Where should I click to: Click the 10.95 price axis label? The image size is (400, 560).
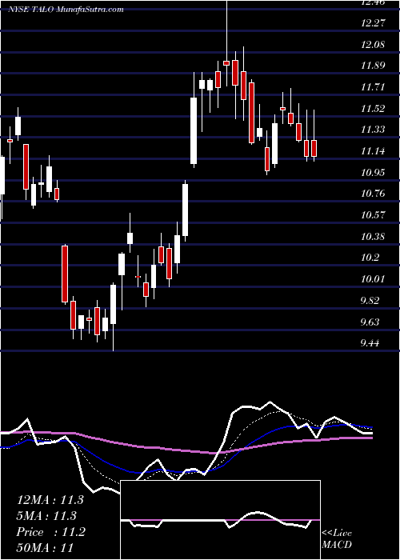(373, 173)
